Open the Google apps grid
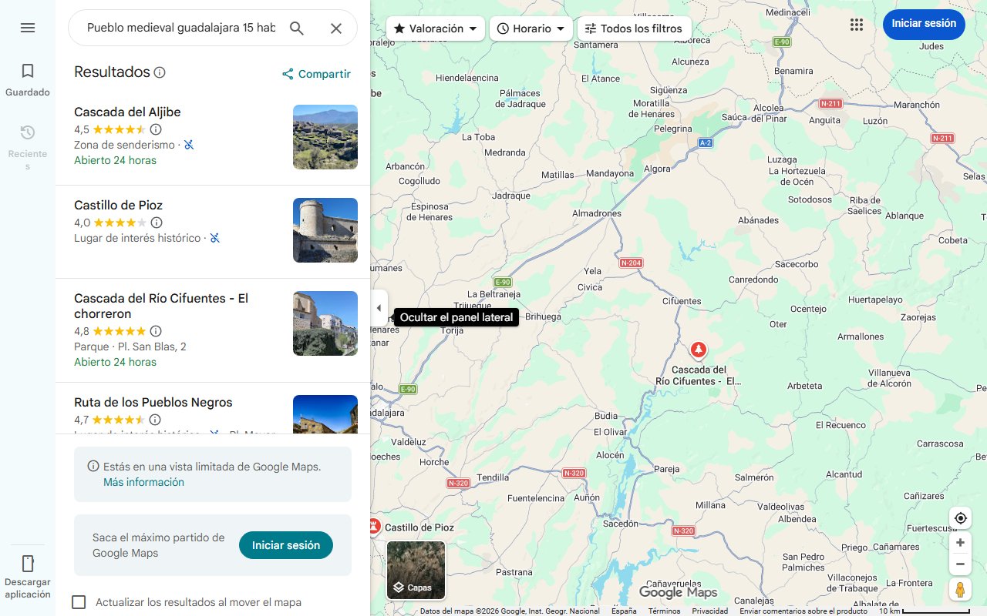Screen dimensions: 987x616 pos(856,25)
